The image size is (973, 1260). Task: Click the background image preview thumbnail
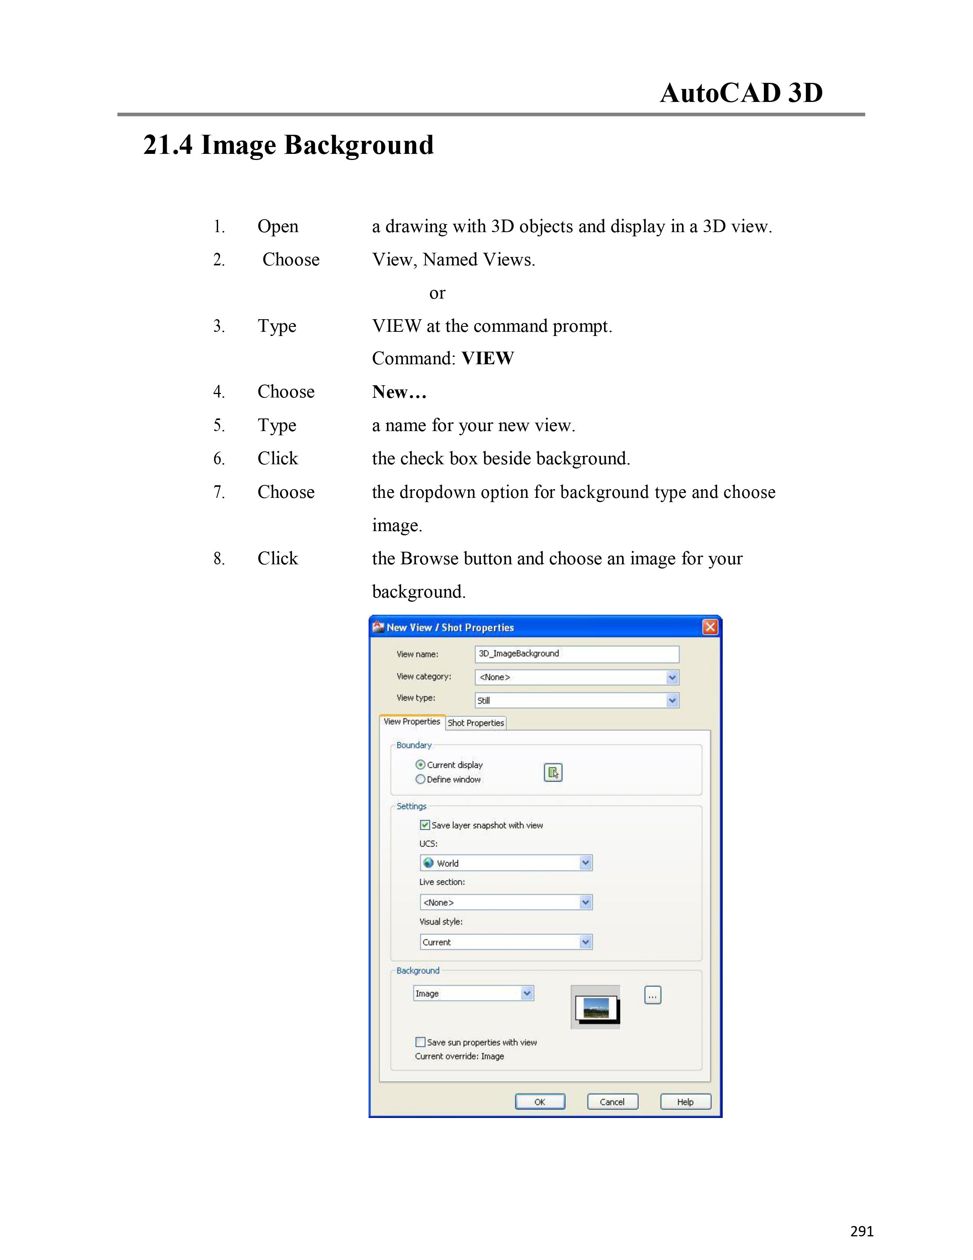[596, 1008]
